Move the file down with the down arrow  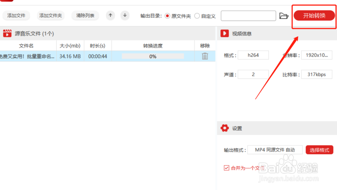(125, 15)
